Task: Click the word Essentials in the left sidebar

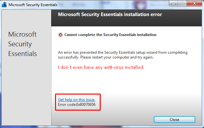Action: [23, 54]
